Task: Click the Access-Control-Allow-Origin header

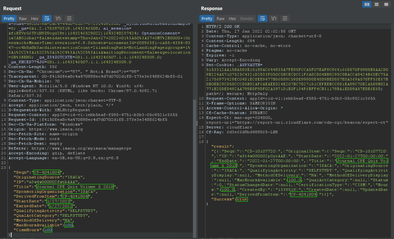Action: [x=245, y=108]
